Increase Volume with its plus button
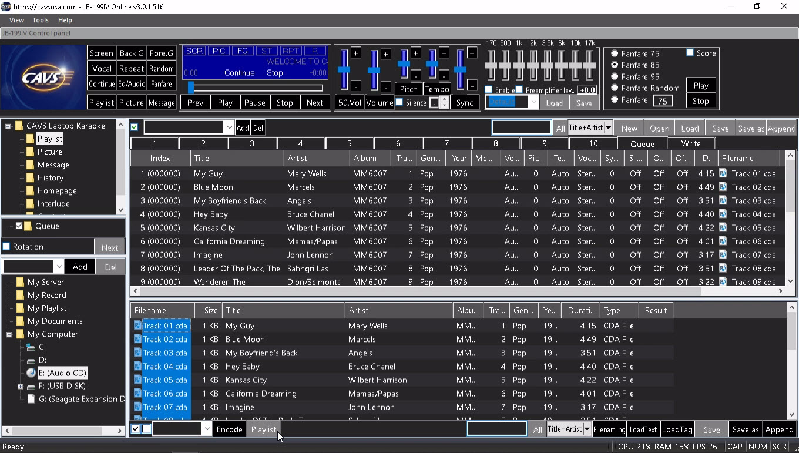 [x=386, y=53]
